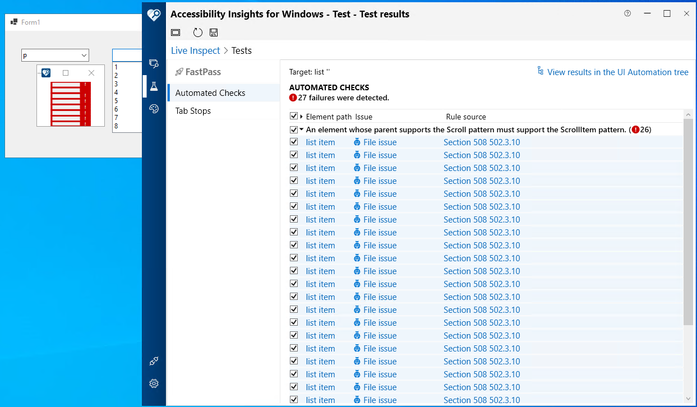Click the Issue column header
The width and height of the screenshot is (697, 407).
(x=364, y=117)
